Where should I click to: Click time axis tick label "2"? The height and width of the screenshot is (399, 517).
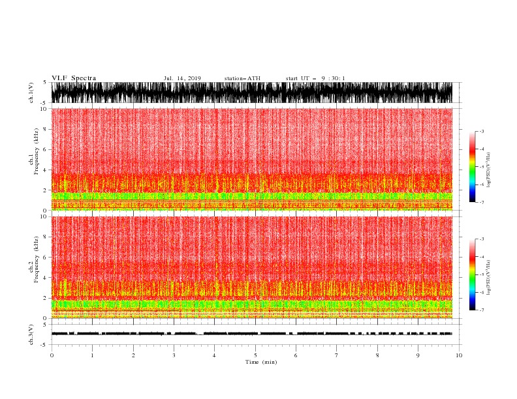pyautogui.click(x=133, y=355)
